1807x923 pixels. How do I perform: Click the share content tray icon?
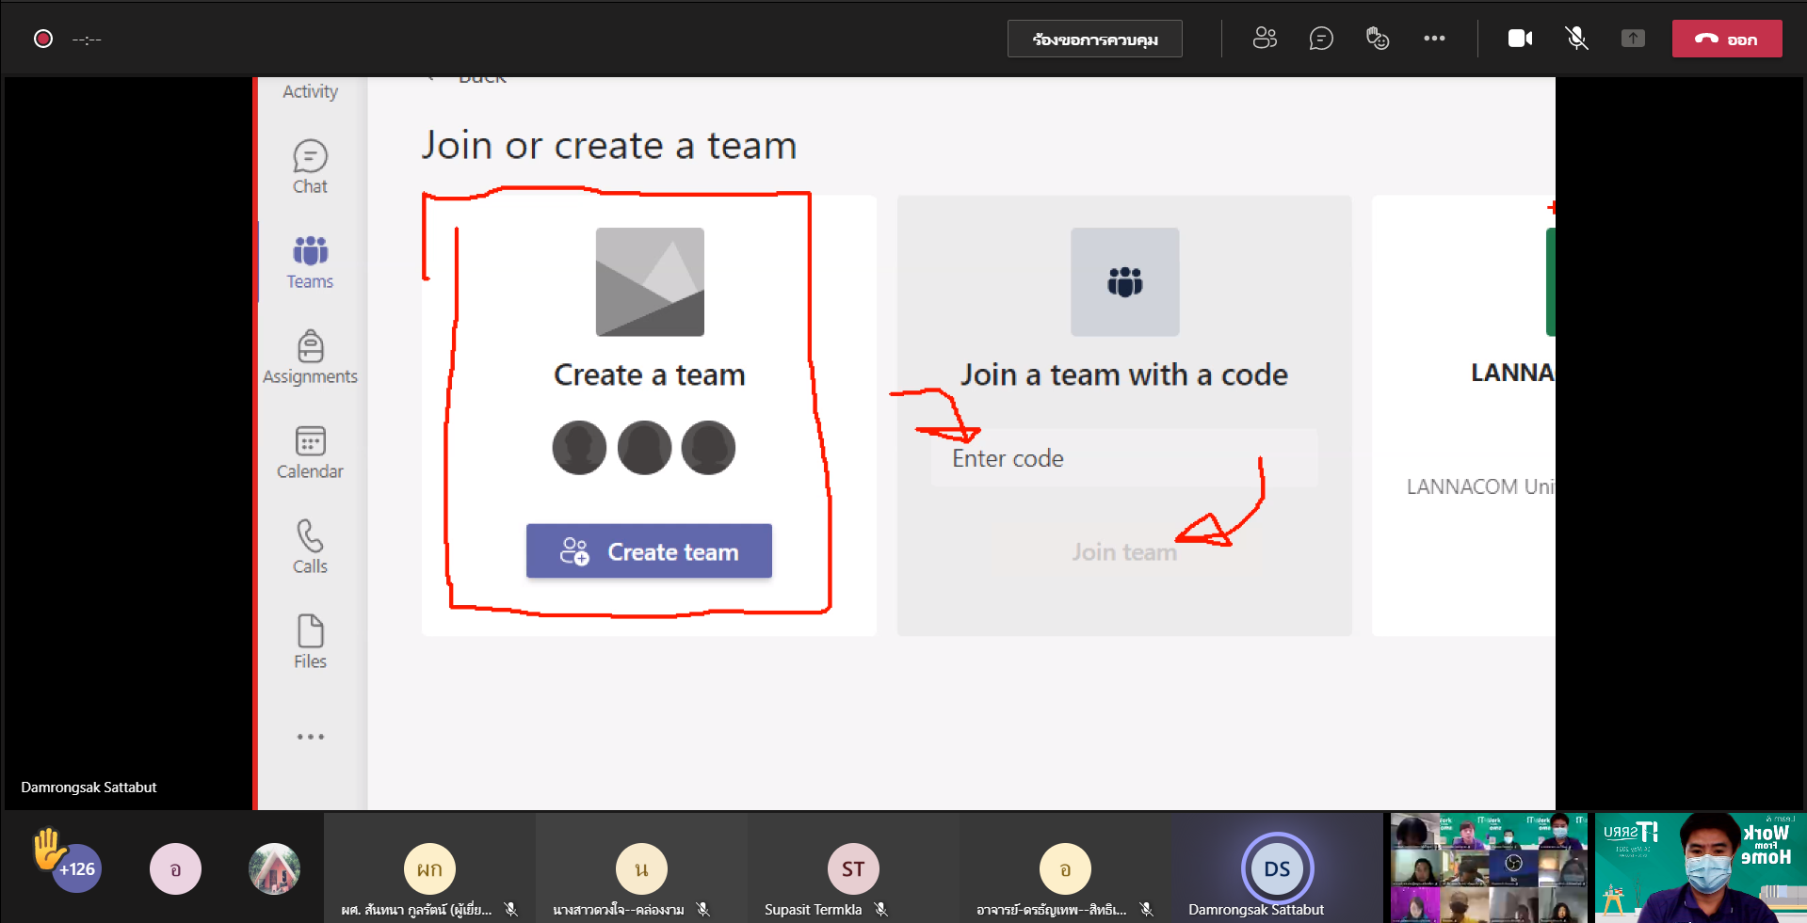coord(1633,39)
